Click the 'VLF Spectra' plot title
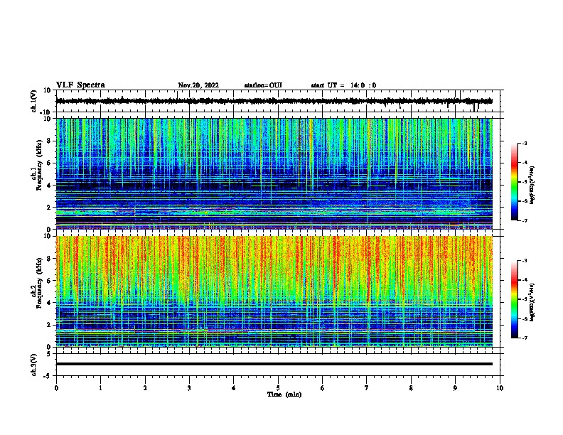This screenshot has height=435, width=563. 80,85
